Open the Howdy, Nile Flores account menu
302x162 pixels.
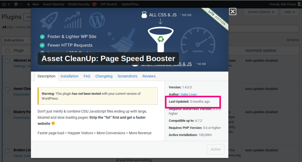pyautogui.click(x=283, y=4)
